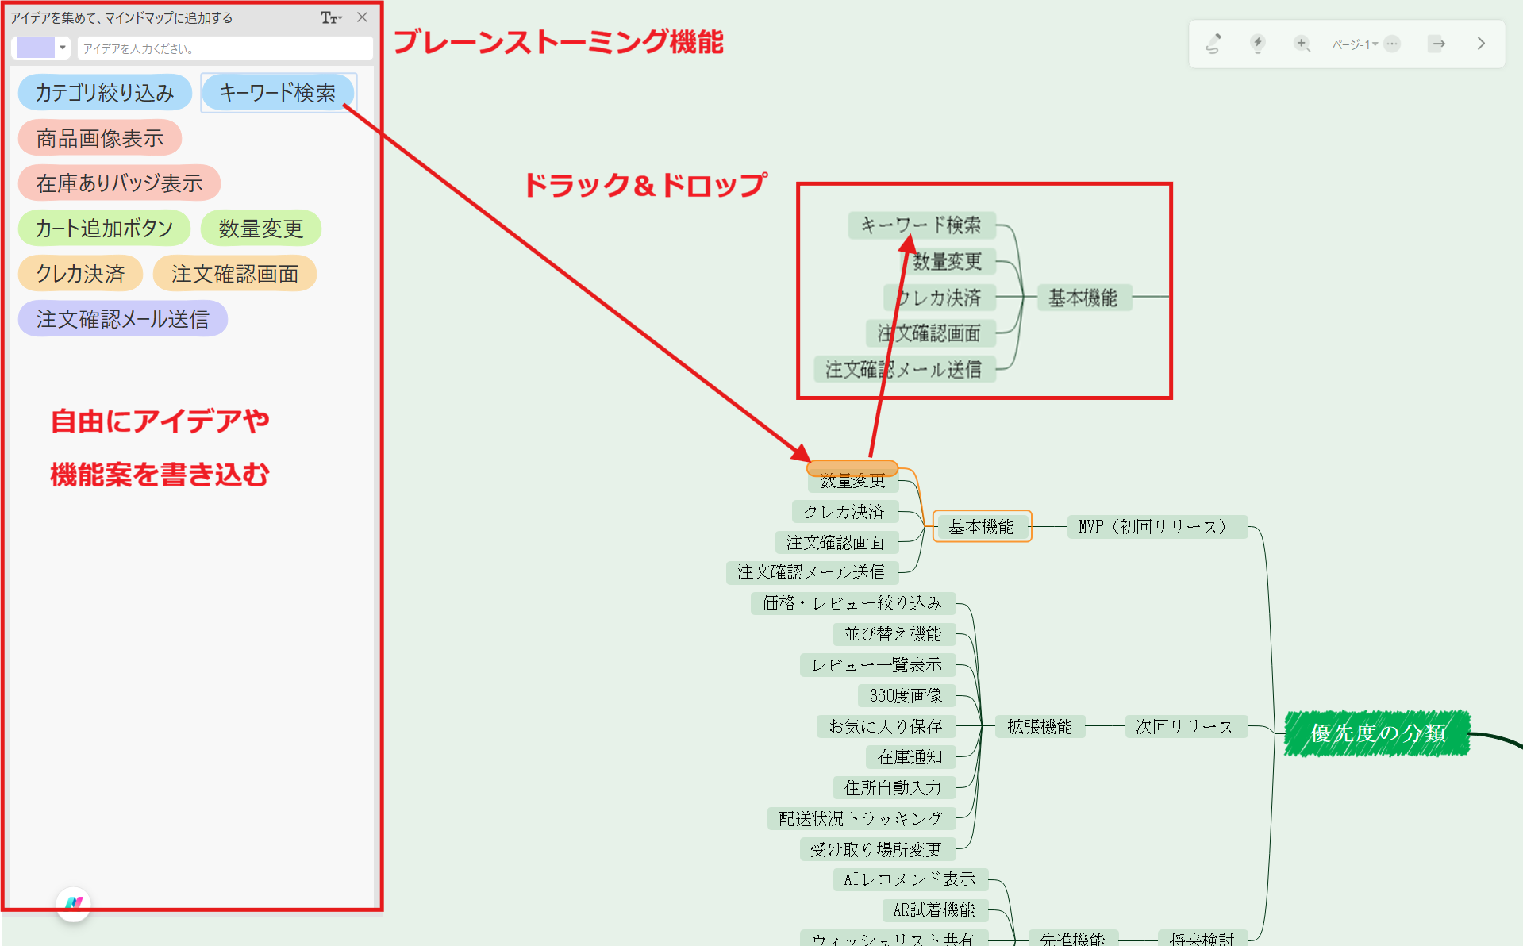The height and width of the screenshot is (946, 1523).
Task: Select the 拡張機能 branch node
Action: 1040,726
